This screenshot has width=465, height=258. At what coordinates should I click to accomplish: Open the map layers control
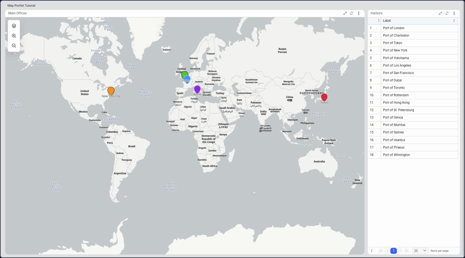click(x=14, y=26)
